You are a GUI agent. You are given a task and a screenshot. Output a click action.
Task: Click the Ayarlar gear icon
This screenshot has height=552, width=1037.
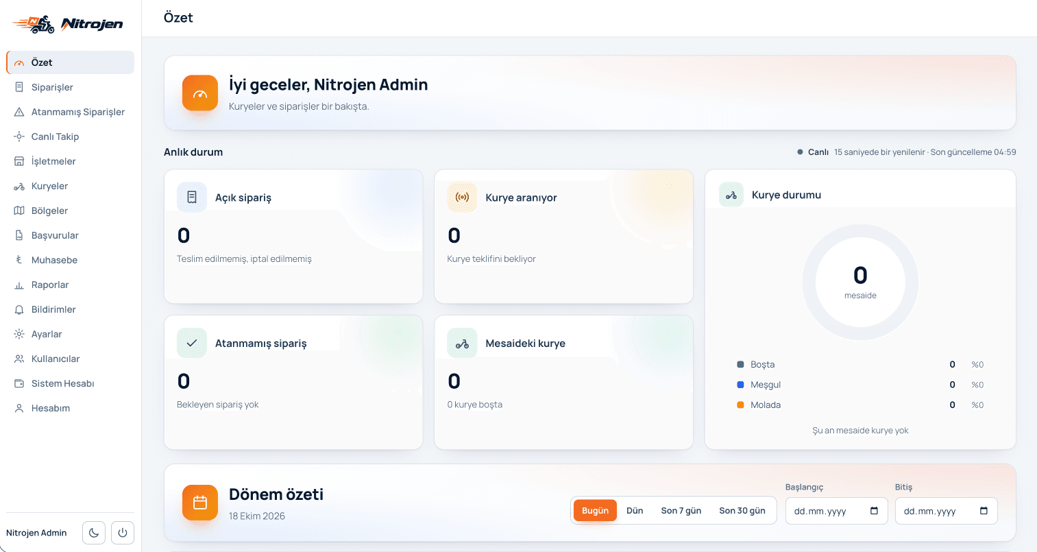coord(19,334)
